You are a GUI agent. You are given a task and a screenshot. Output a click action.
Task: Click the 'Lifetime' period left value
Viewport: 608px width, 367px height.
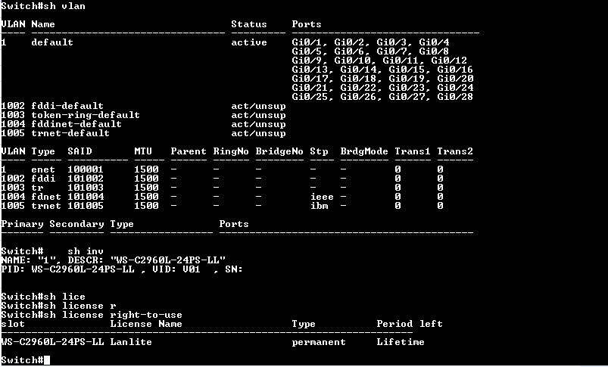pos(401,342)
